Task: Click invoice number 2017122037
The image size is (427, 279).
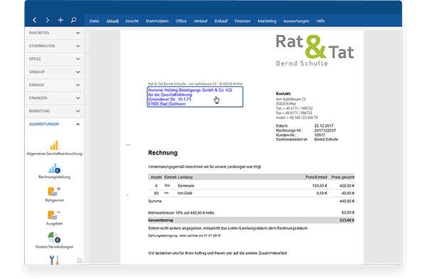Action: pos(325,130)
